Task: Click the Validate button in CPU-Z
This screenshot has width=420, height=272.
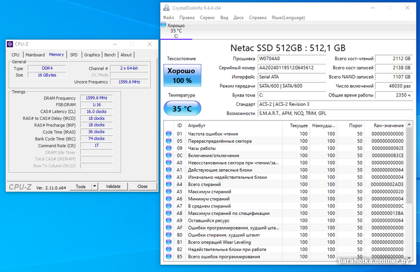Action: 113,187
